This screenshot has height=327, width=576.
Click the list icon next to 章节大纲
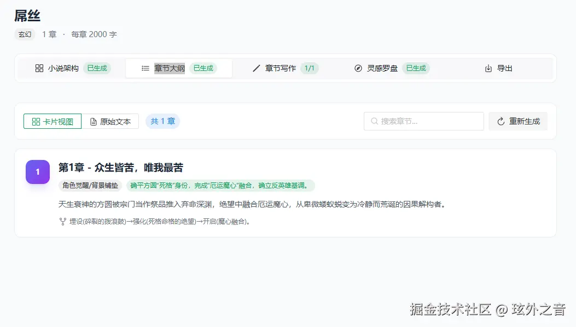pyautogui.click(x=145, y=68)
